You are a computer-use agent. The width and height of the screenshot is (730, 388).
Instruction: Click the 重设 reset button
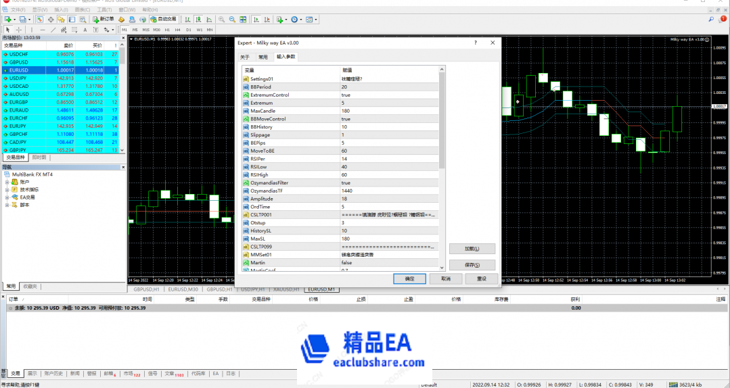tap(482, 278)
